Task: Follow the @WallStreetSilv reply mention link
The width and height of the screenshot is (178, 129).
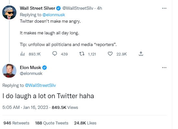Action: 40,85
